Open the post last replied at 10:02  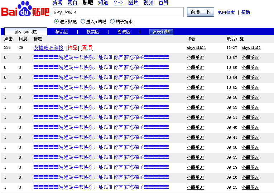[101, 87]
